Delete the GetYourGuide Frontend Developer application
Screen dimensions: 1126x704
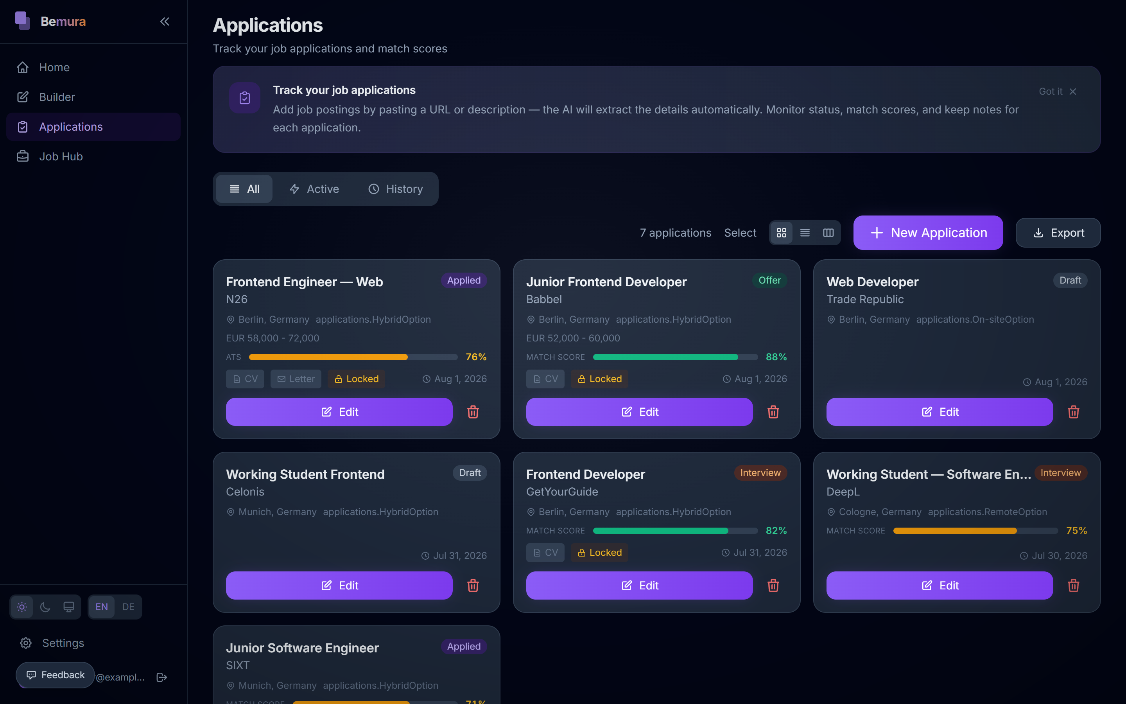click(x=773, y=586)
